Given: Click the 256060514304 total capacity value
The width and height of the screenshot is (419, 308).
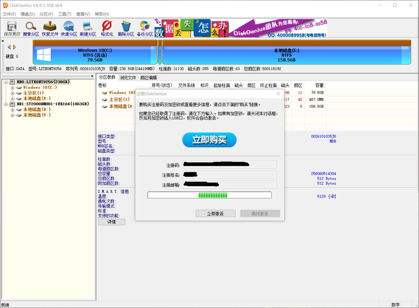Looking at the screenshot, I should pyautogui.click(x=323, y=174).
